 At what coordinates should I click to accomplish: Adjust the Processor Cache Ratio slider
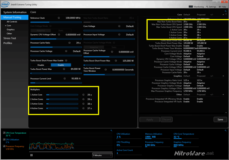coord(56,47)
